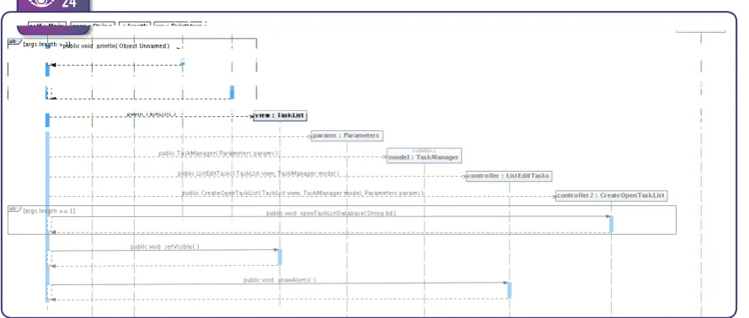Click the 'public CreateOpenTaskList(...)' message label
749x318 pixels.
tap(303, 193)
